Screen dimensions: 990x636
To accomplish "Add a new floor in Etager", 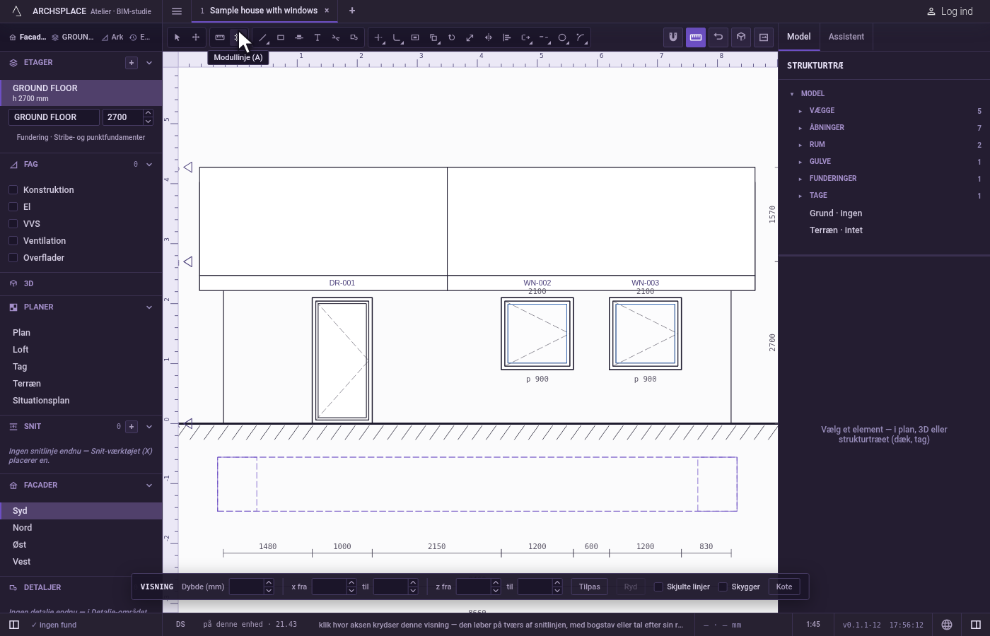I will coord(132,63).
